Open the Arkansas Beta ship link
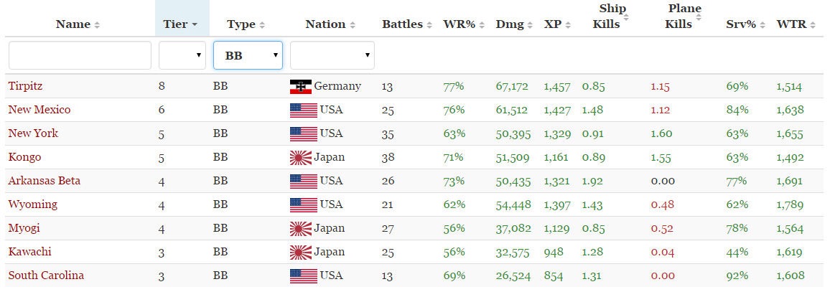Screen dimensions: 830x292 44,181
